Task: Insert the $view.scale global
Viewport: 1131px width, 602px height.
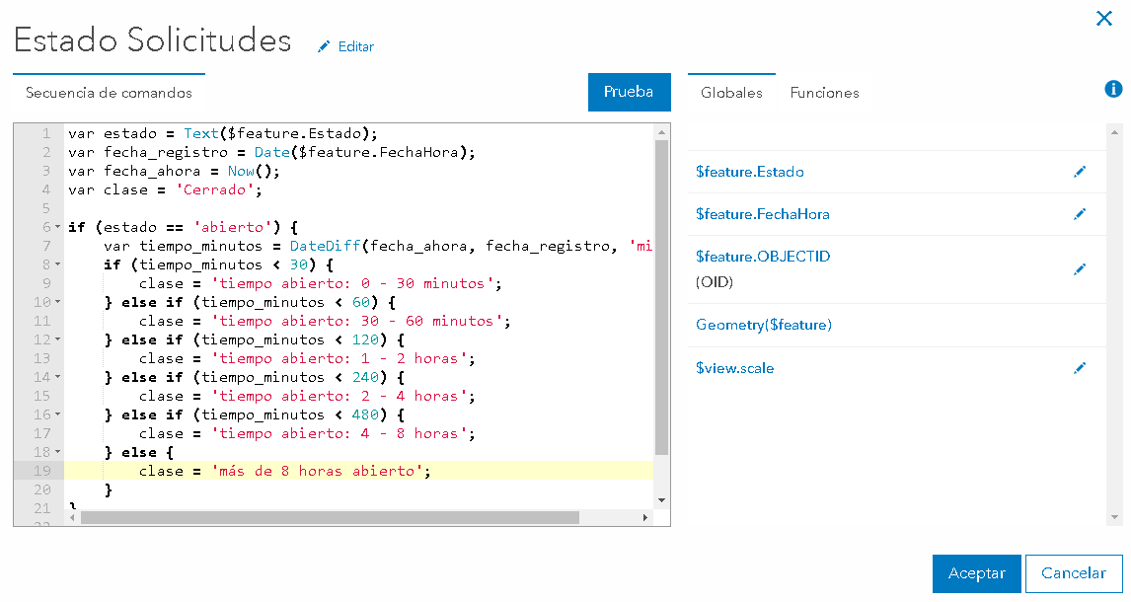Action: [734, 368]
